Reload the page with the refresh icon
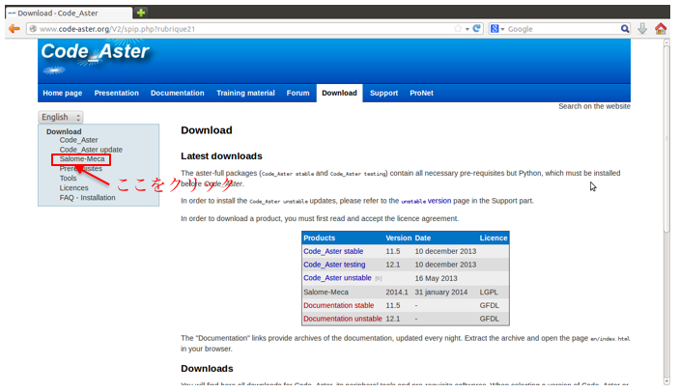 (477, 29)
